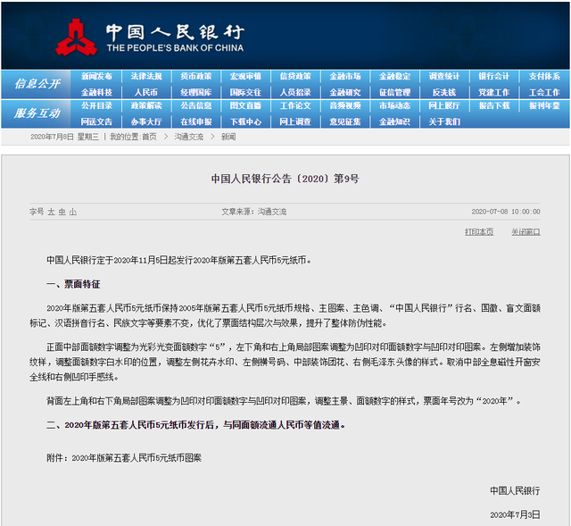Go to the 金融市场 section

pos(345,77)
